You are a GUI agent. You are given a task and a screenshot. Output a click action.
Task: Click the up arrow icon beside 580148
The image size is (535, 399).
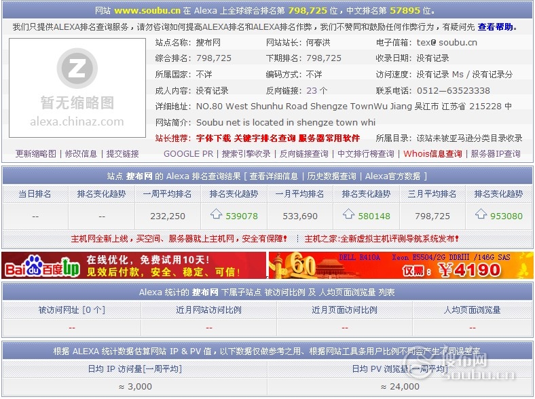tap(348, 214)
